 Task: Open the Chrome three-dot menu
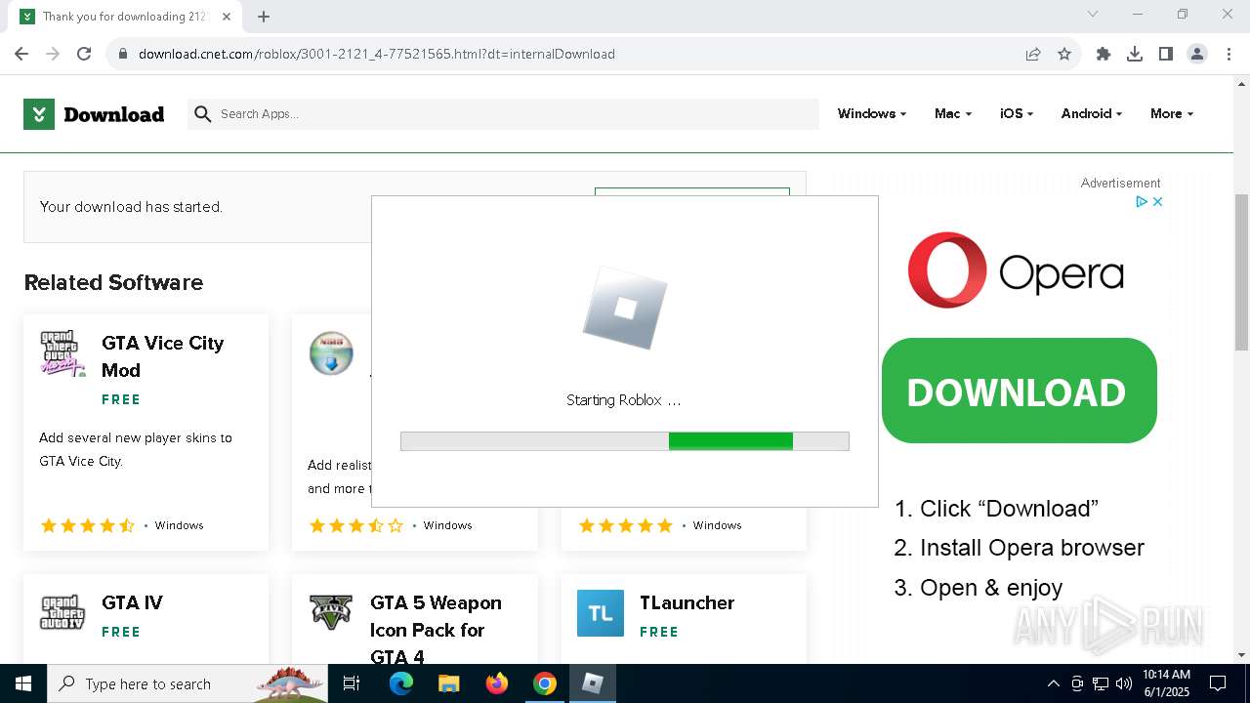[x=1228, y=54]
